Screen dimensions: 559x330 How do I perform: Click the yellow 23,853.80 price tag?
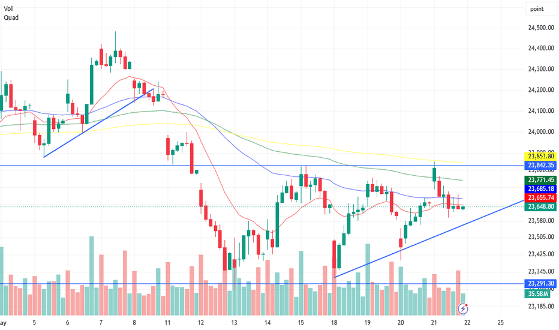tap(540, 156)
